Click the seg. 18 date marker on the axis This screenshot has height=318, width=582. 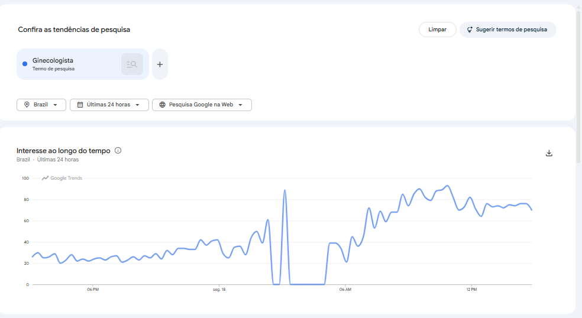pyautogui.click(x=219, y=290)
